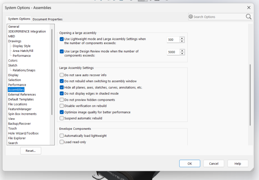Open Help for this dialog

click(x=238, y=164)
